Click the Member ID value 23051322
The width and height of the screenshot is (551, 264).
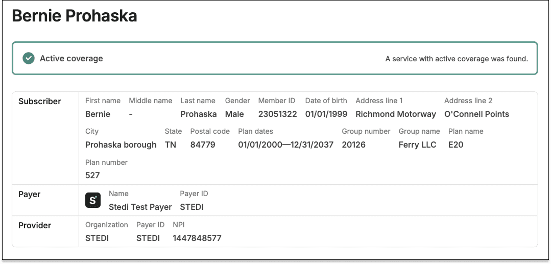pyautogui.click(x=278, y=114)
